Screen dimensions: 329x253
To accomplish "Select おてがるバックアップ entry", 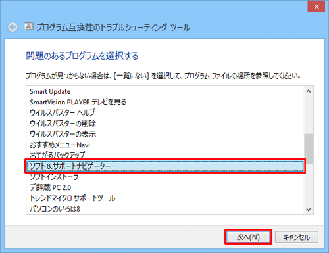I will pos(165,155).
